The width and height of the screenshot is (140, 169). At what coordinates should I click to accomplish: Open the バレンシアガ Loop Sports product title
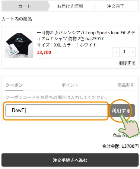pyautogui.click(x=86, y=36)
